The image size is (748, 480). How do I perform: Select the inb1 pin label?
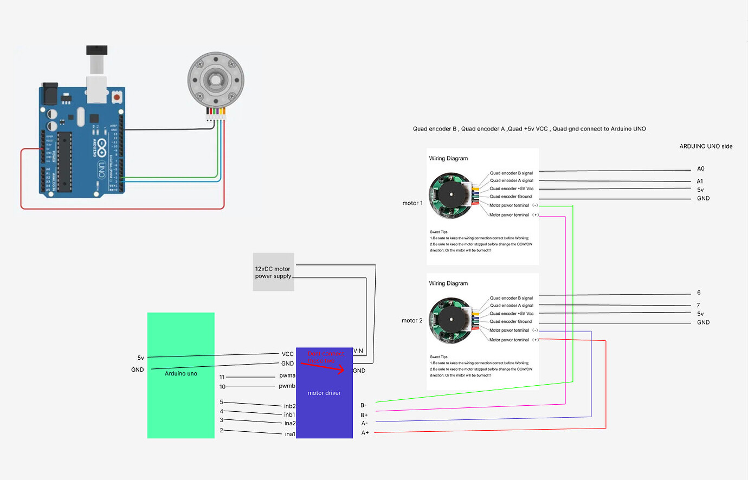[289, 413]
